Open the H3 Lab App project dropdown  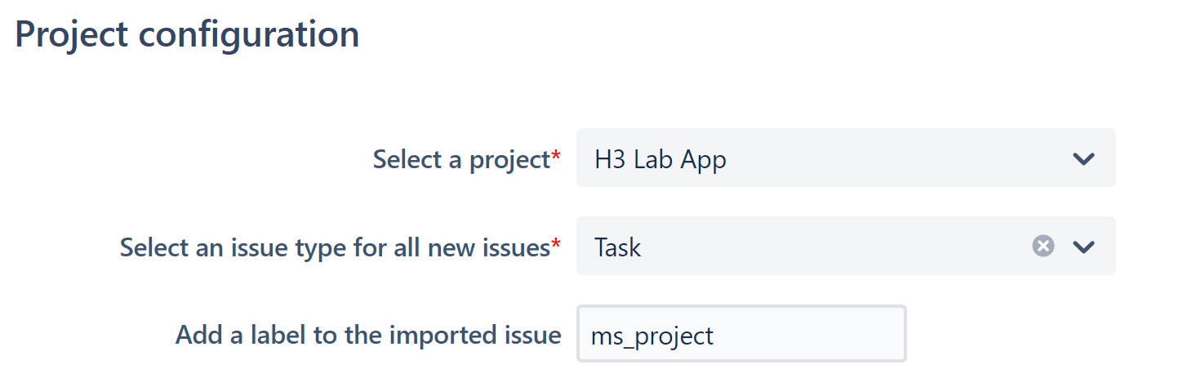click(x=846, y=158)
